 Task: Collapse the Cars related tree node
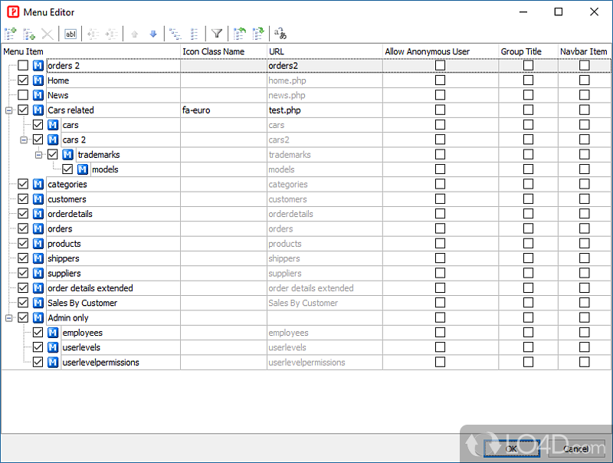[x=8, y=110]
